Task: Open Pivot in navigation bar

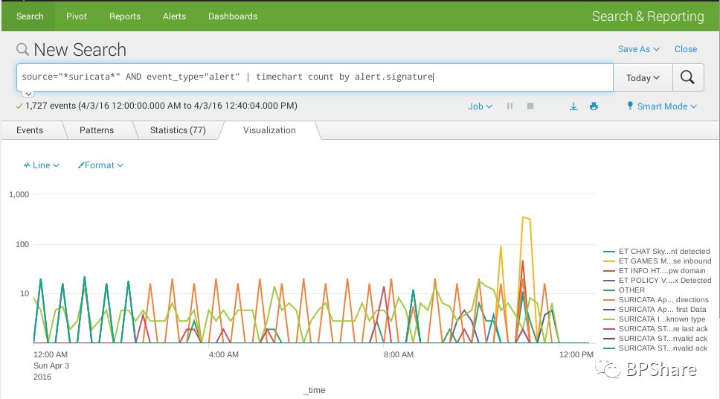Action: pyautogui.click(x=76, y=16)
